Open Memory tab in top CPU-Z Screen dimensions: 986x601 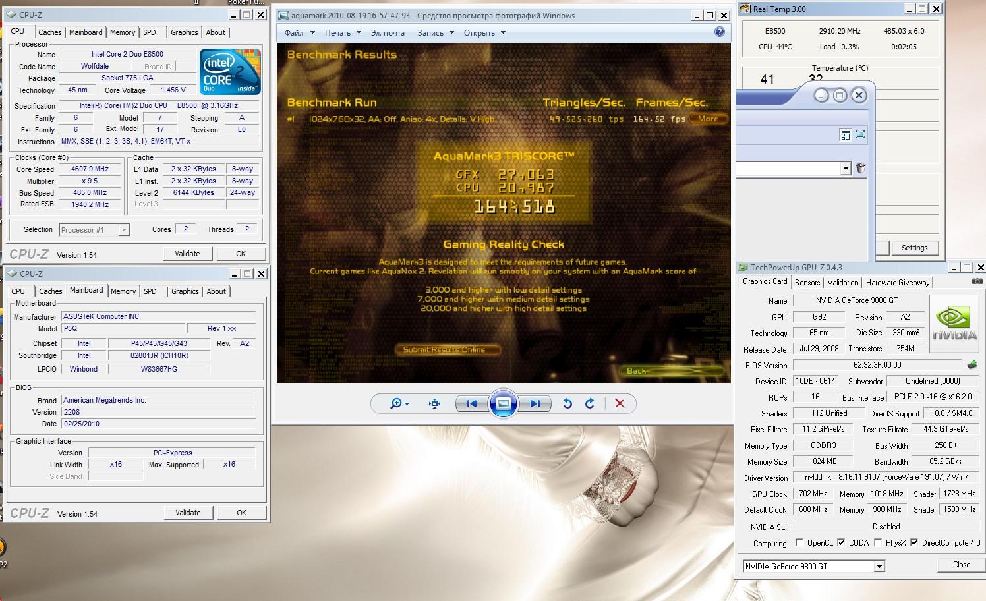point(123,32)
